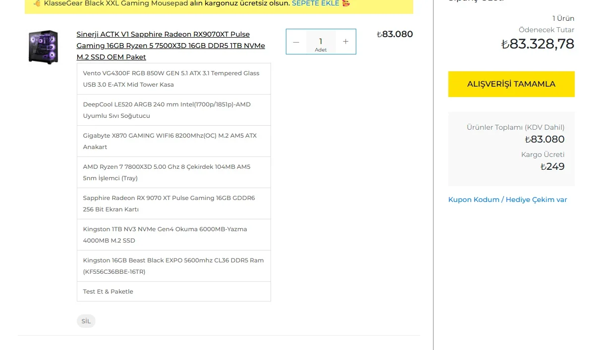Click the quantity input field showing 1
Viewport: 601px width, 350px height.
(x=321, y=42)
